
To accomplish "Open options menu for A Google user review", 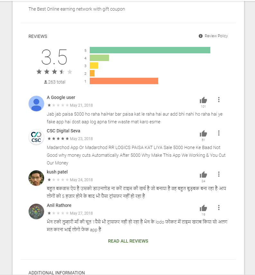I will click(x=219, y=100).
